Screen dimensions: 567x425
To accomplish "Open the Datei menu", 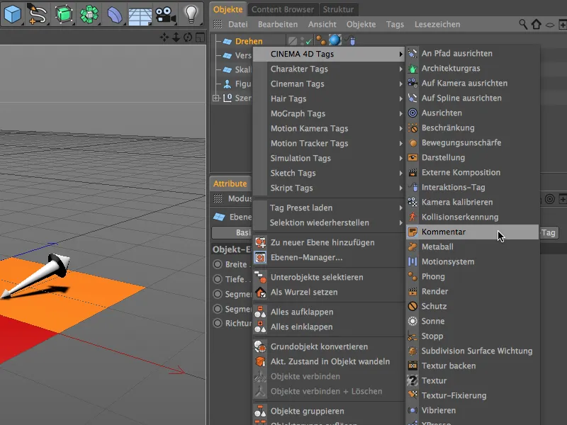I will 238,25.
